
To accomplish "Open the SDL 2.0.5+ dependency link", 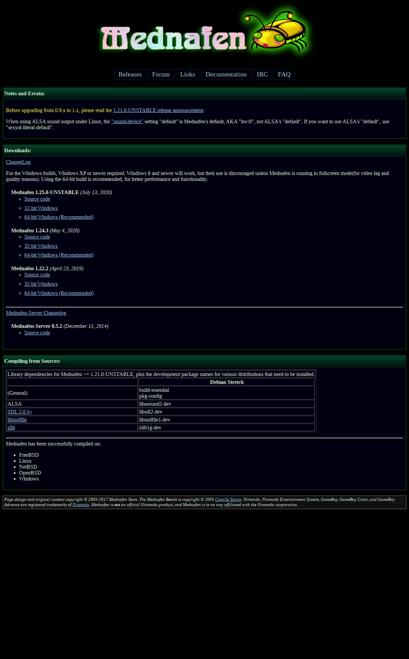I will pyautogui.click(x=20, y=412).
